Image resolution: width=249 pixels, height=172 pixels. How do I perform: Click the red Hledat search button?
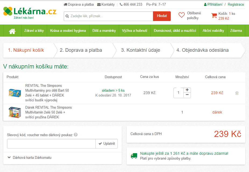[162, 16]
